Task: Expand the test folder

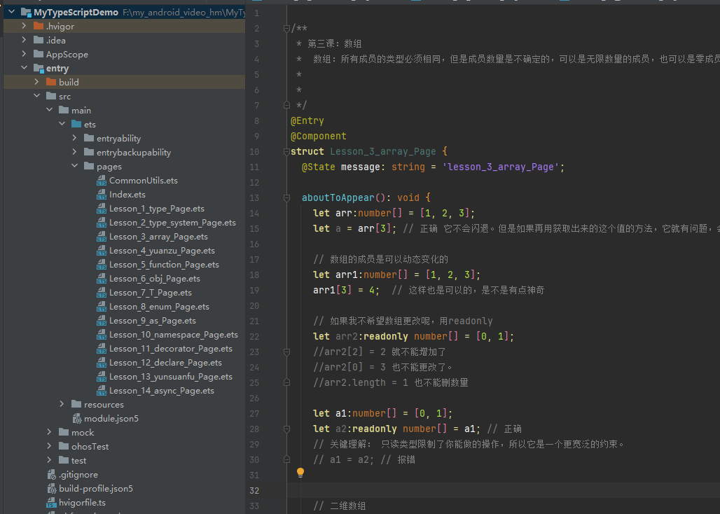Action: [49, 460]
